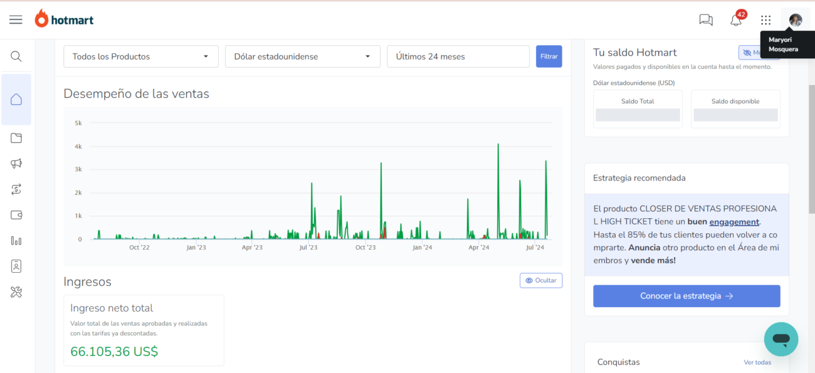Open the Ver todas link in Conquistas
The image size is (815, 373).
click(757, 362)
